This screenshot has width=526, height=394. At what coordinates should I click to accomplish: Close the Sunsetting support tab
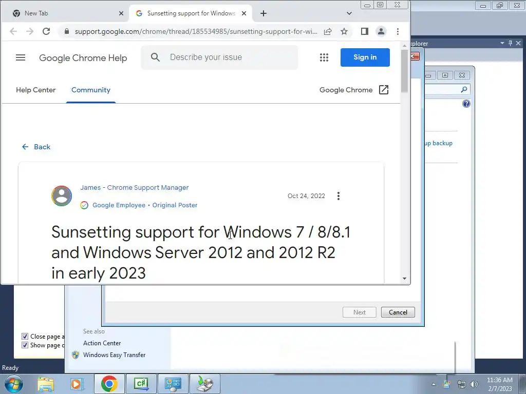click(244, 13)
